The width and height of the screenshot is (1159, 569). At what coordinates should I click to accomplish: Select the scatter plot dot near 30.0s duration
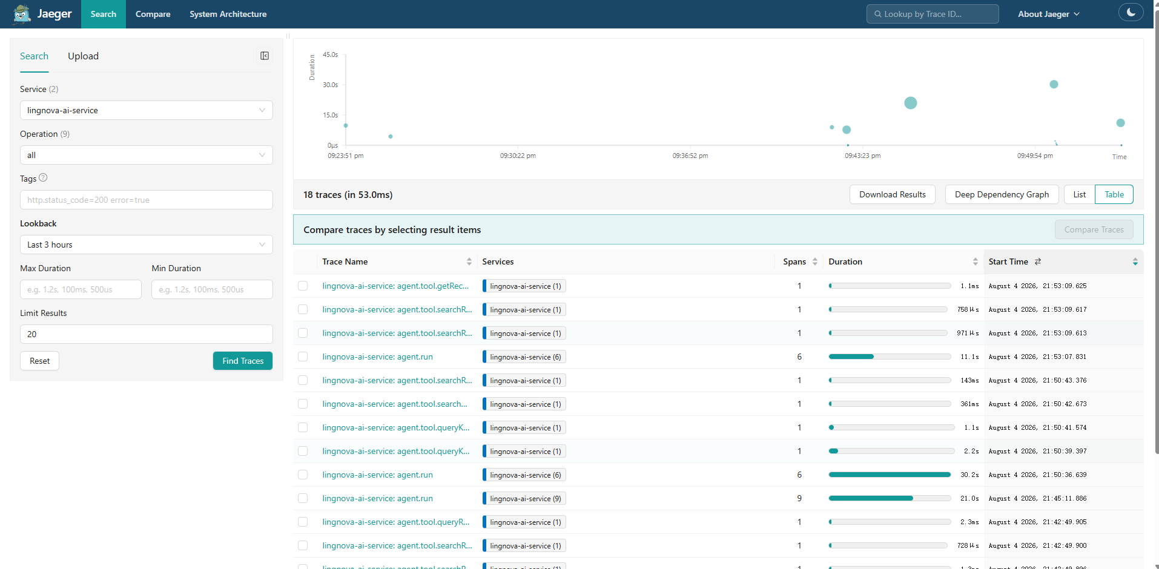pyautogui.click(x=1054, y=84)
